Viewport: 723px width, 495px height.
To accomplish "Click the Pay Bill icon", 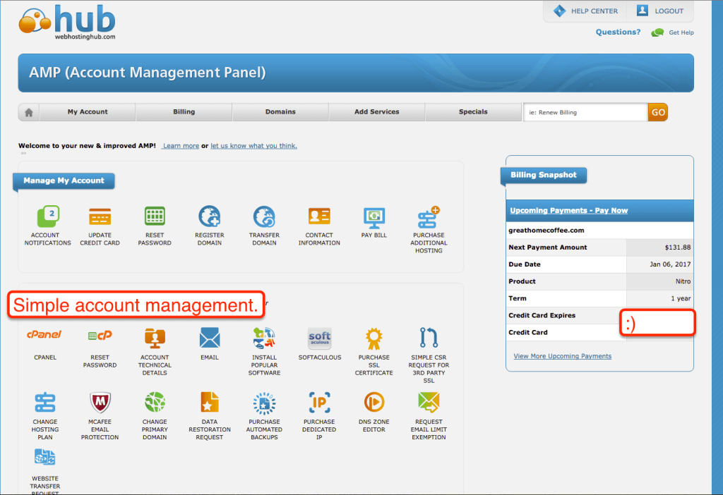I will [374, 218].
